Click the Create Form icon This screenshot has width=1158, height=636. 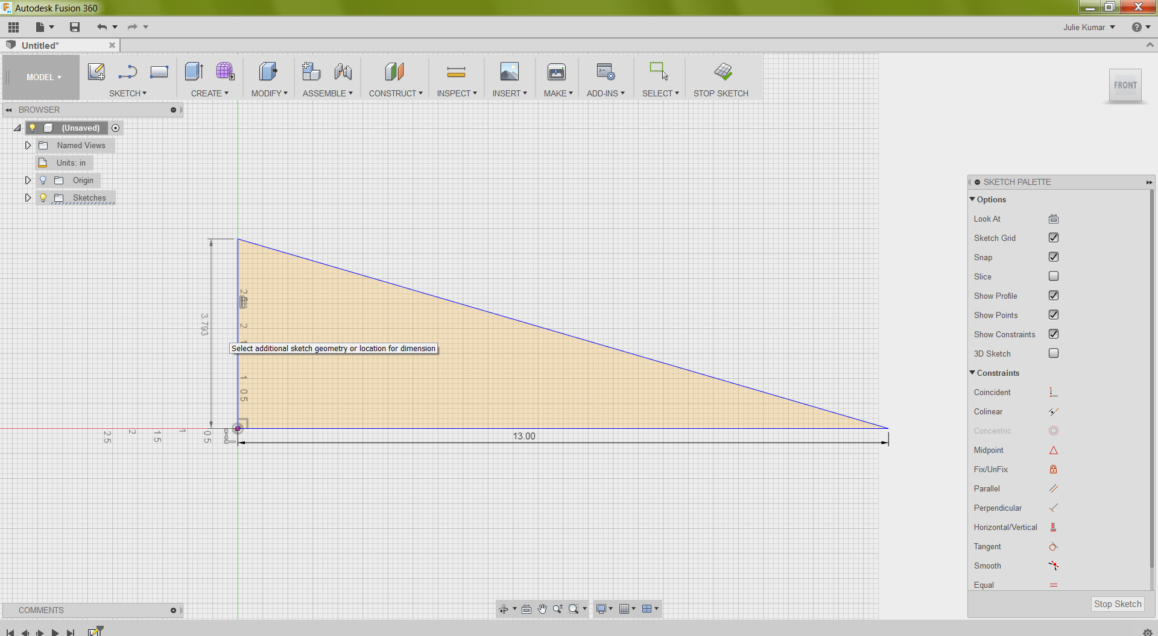(x=226, y=72)
